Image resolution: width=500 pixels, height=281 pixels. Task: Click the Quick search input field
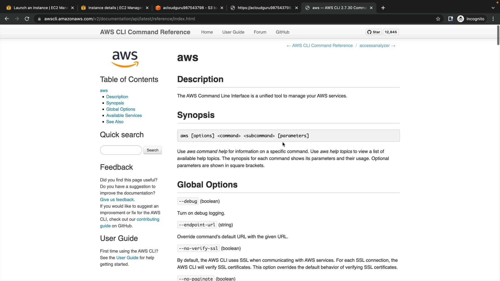121,150
